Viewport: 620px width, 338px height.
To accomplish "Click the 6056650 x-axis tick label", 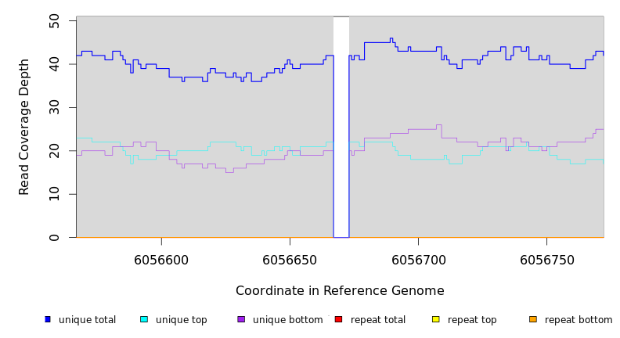I will 290,261.
